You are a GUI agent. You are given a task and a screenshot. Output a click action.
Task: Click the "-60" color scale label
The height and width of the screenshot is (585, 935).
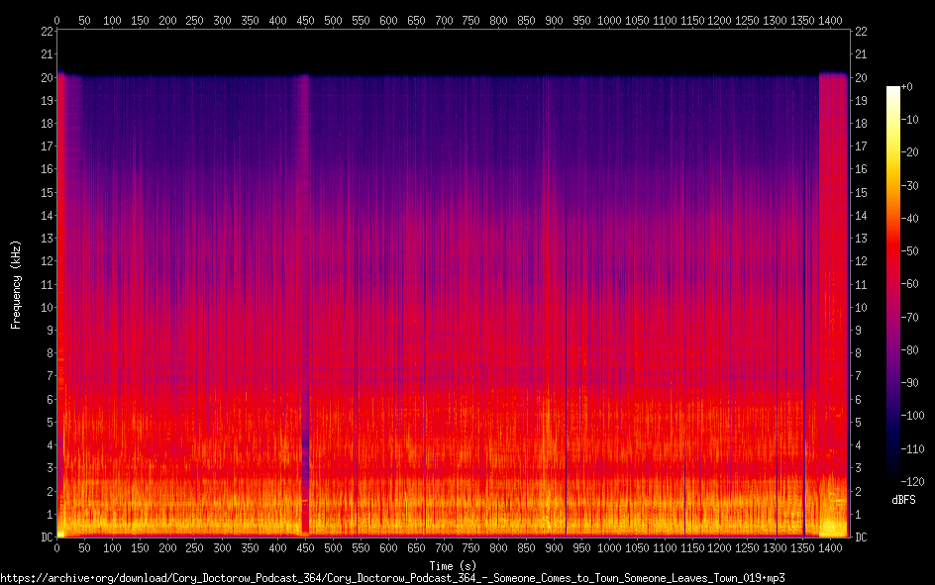point(910,284)
